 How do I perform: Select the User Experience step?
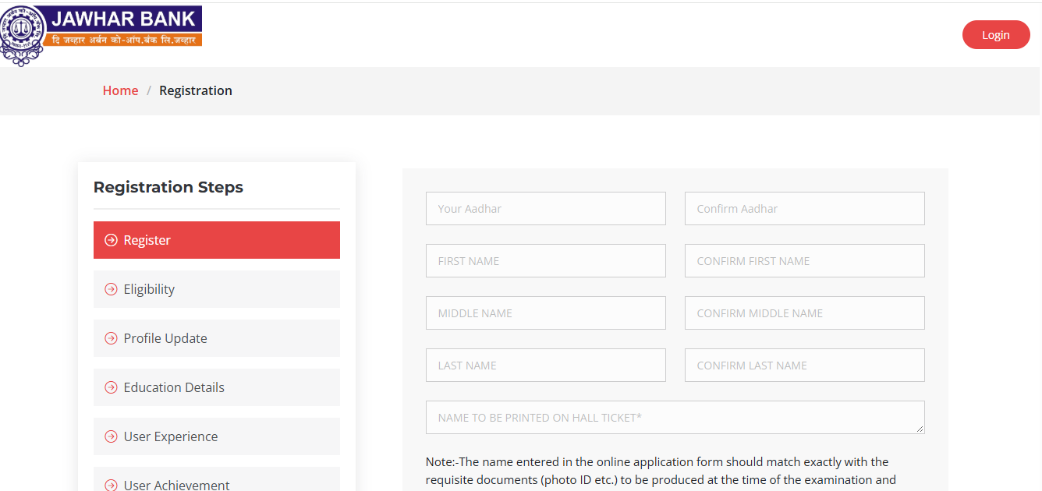pyautogui.click(x=217, y=436)
